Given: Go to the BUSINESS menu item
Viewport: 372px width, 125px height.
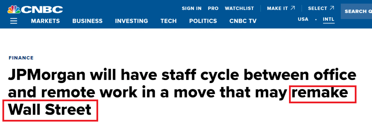Looking at the screenshot, I should click(x=87, y=21).
